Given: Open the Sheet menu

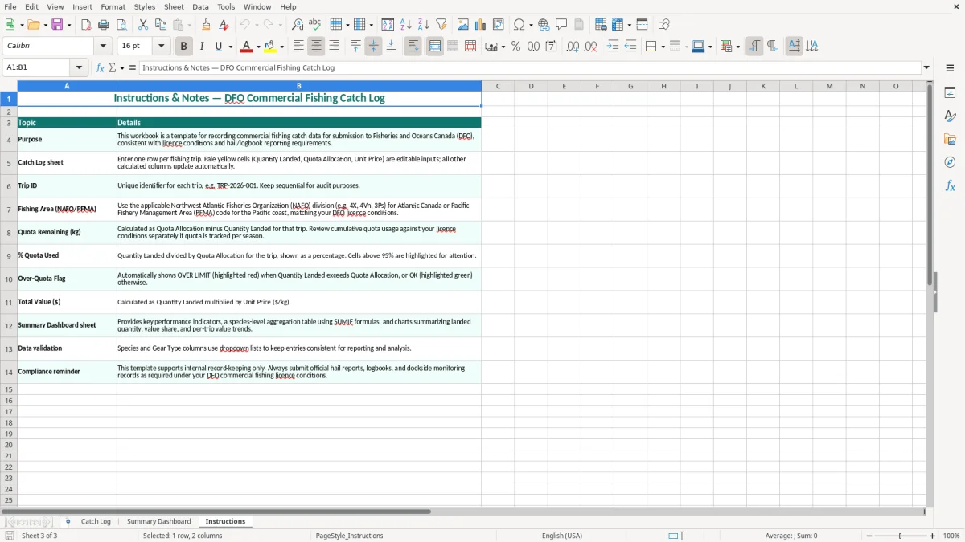Looking at the screenshot, I should 174,6.
